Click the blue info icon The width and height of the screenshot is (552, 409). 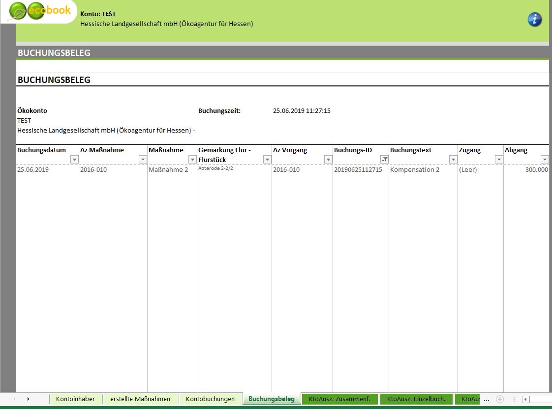[534, 20]
